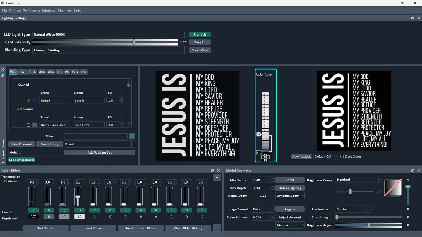Click the layer 8 marker in Color Core
The height and width of the screenshot is (237, 422).
[x=258, y=152]
